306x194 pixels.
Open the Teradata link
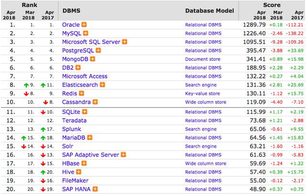point(75,120)
